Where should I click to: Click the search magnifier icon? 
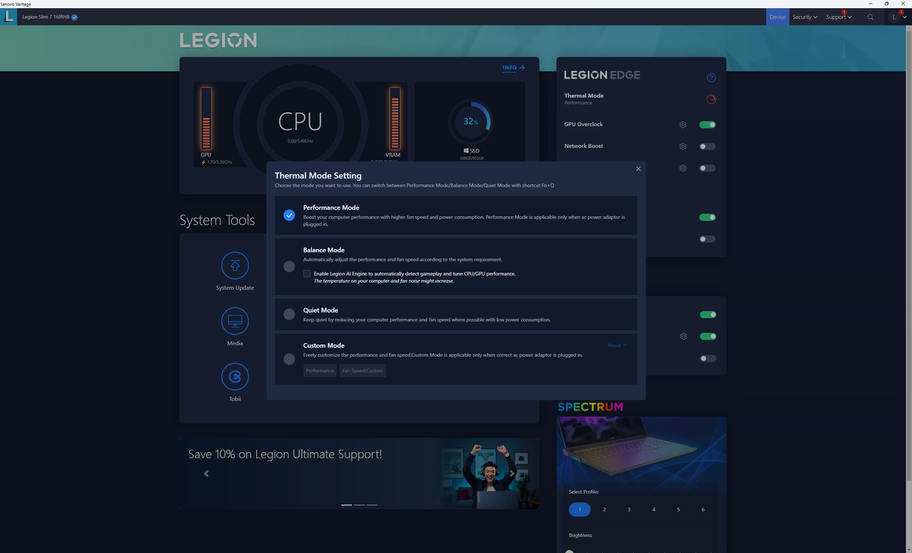pyautogui.click(x=870, y=17)
